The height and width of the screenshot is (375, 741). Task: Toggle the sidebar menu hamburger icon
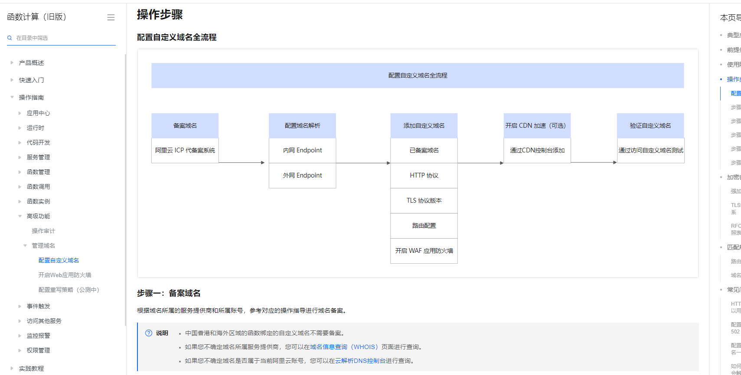[111, 17]
